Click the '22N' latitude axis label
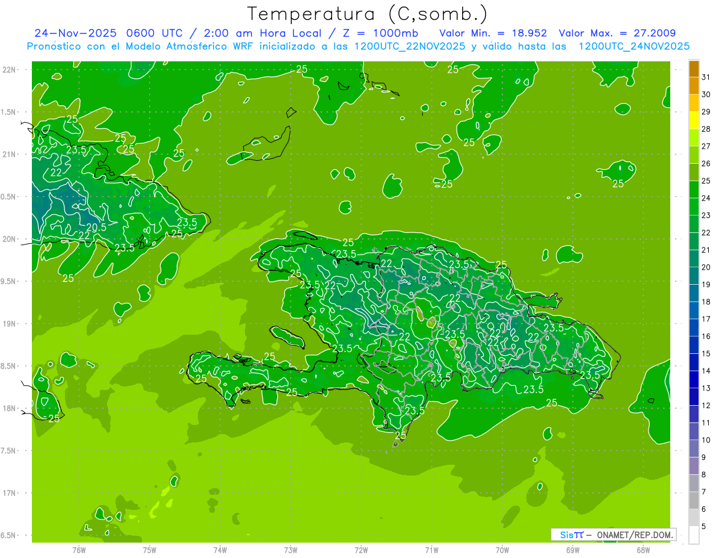 click(9, 70)
